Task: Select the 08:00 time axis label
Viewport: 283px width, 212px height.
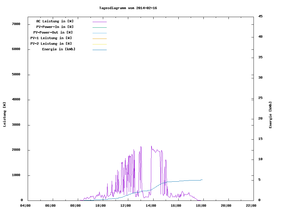Action: [75, 206]
